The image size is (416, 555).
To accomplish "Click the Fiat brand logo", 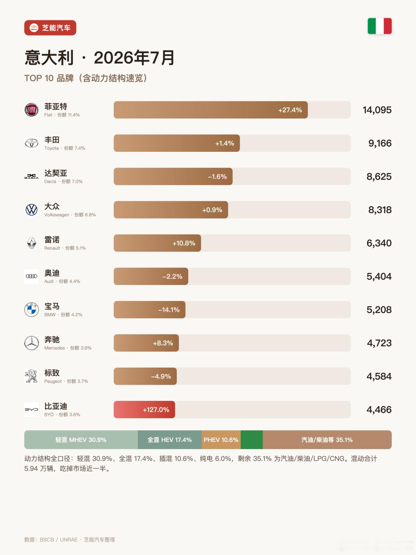I will click(x=32, y=110).
